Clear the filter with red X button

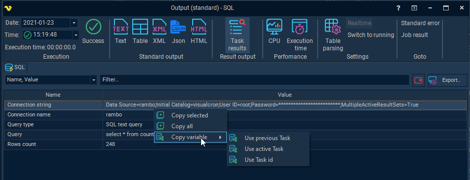pyautogui.click(x=418, y=80)
